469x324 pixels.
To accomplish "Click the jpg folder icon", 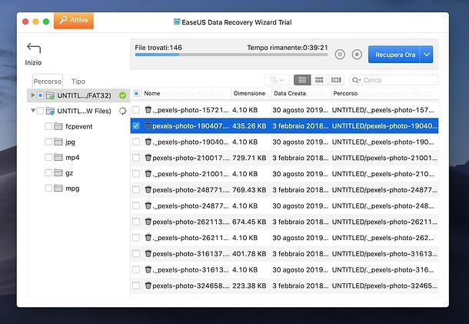I will point(58,142).
